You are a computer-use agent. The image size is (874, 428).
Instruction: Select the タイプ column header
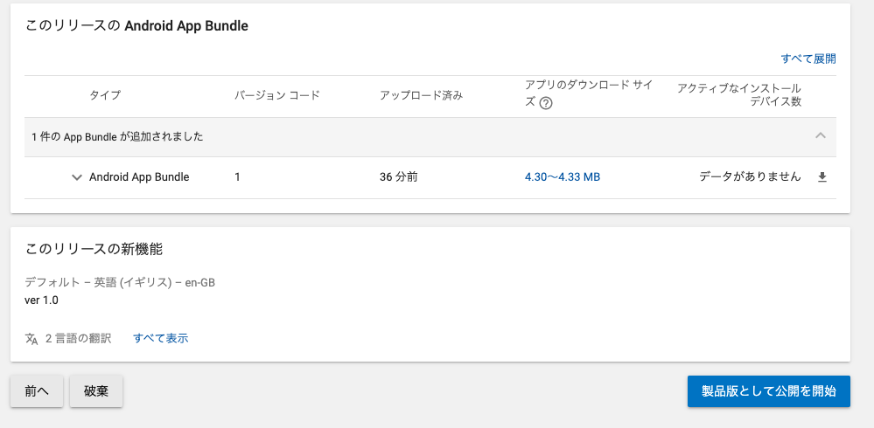105,95
